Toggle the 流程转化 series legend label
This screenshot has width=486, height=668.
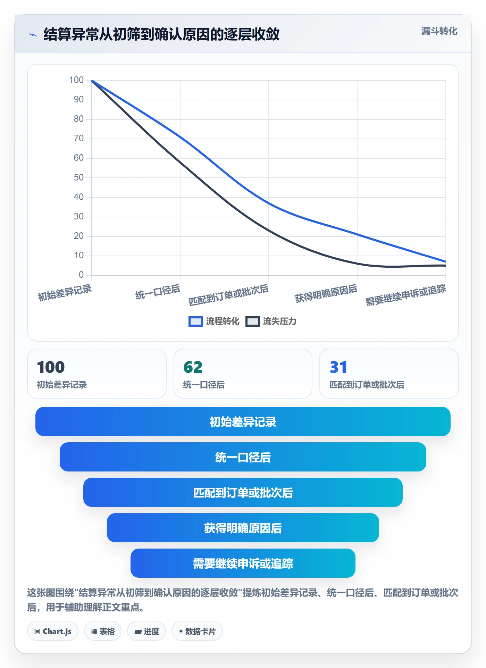[223, 322]
